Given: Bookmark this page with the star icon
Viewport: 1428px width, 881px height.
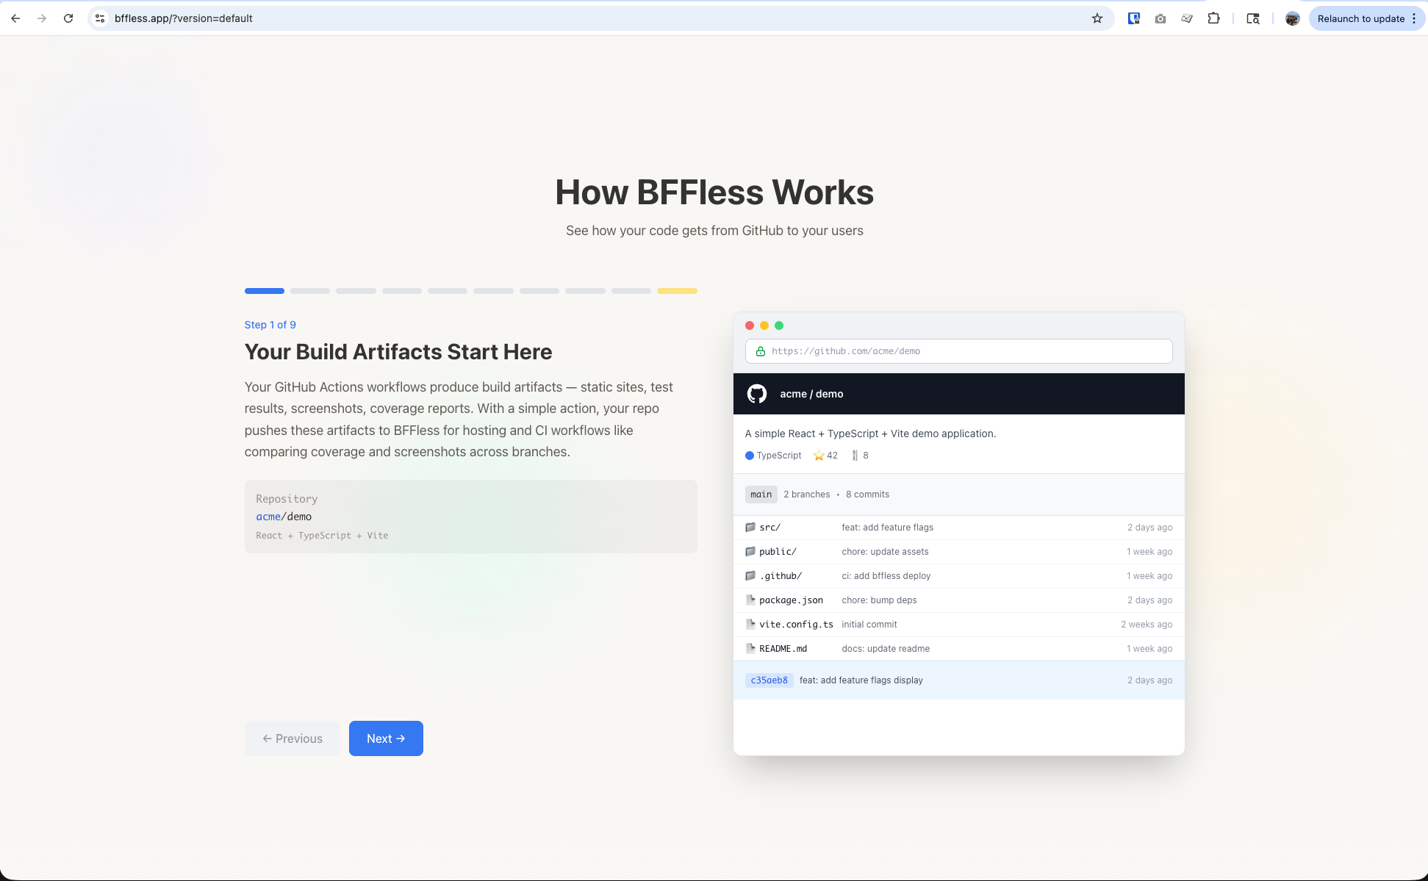Looking at the screenshot, I should click(1097, 18).
